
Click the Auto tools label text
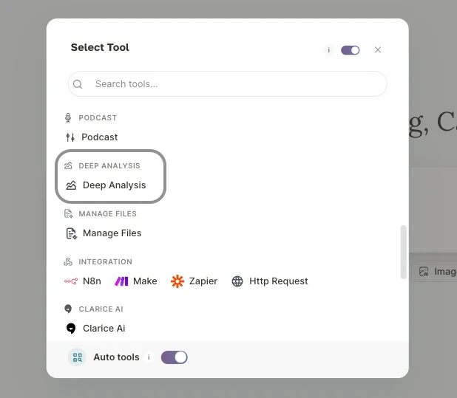coord(116,357)
